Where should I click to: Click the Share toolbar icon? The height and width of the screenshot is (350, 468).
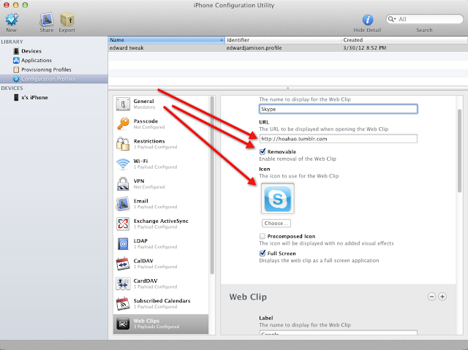point(47,20)
